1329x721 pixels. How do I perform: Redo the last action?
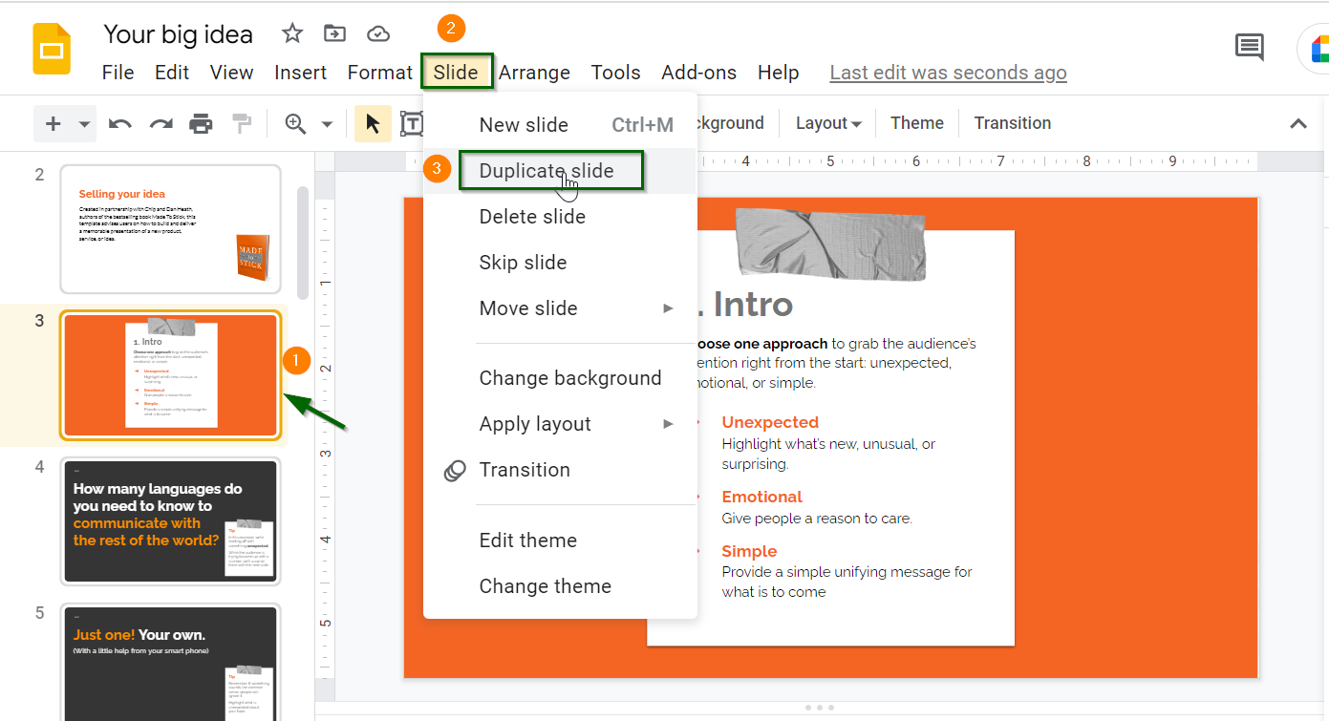[161, 124]
